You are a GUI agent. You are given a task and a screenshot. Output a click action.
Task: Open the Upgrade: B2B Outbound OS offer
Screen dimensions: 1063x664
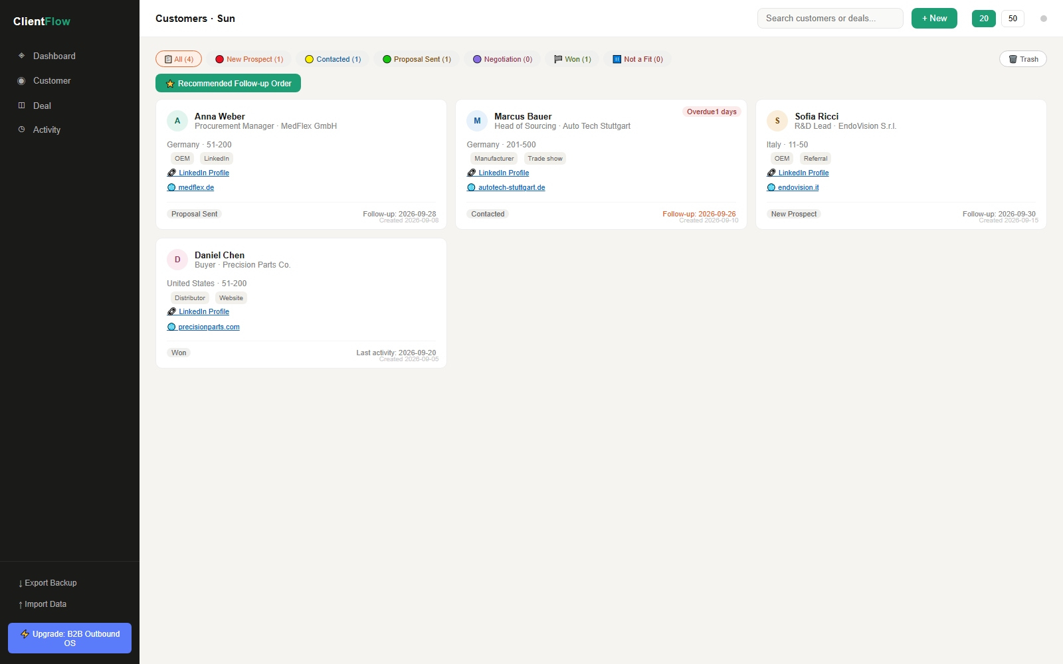click(70, 638)
